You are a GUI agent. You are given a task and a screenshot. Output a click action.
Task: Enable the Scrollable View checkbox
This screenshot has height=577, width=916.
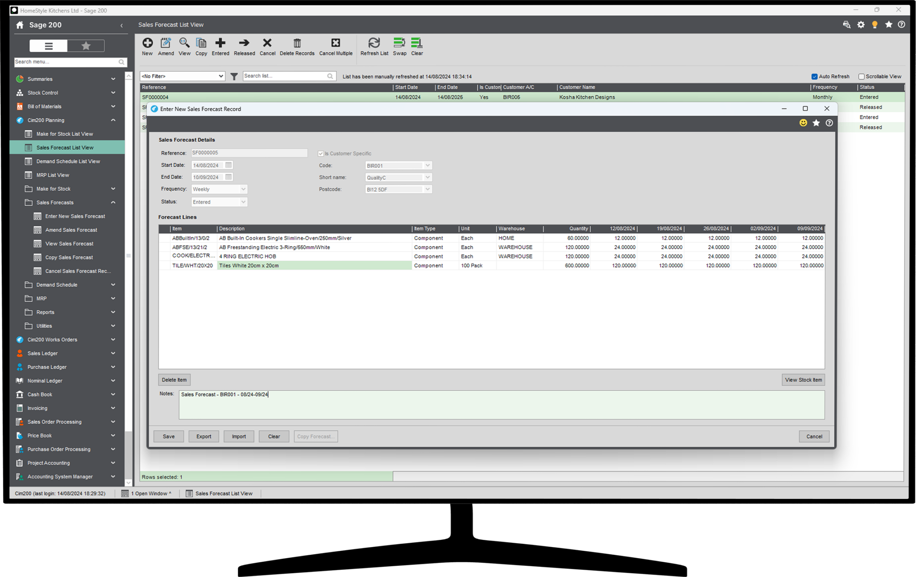point(861,77)
